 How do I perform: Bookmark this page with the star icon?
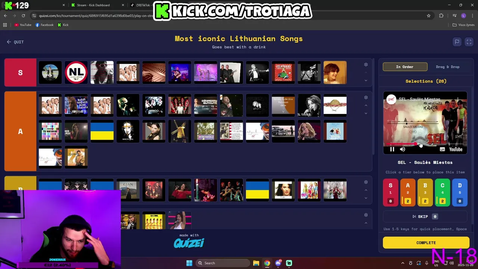(429, 16)
